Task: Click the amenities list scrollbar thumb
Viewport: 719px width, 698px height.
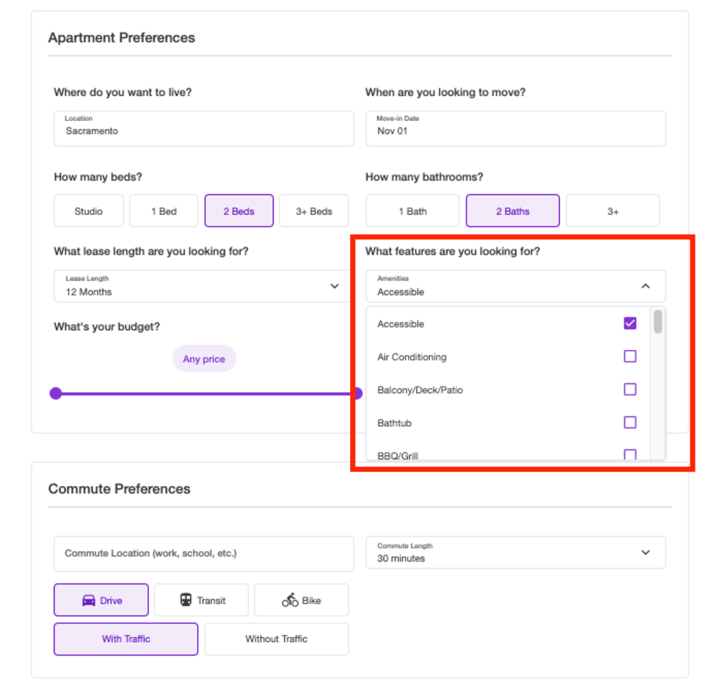Action: coord(658,321)
